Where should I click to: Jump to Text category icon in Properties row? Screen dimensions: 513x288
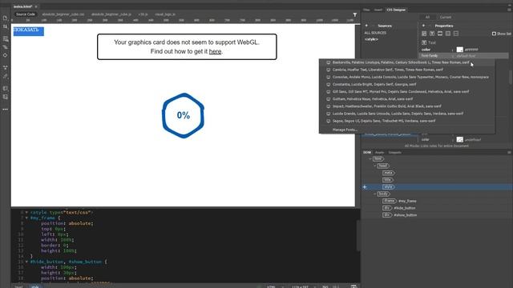(x=432, y=34)
